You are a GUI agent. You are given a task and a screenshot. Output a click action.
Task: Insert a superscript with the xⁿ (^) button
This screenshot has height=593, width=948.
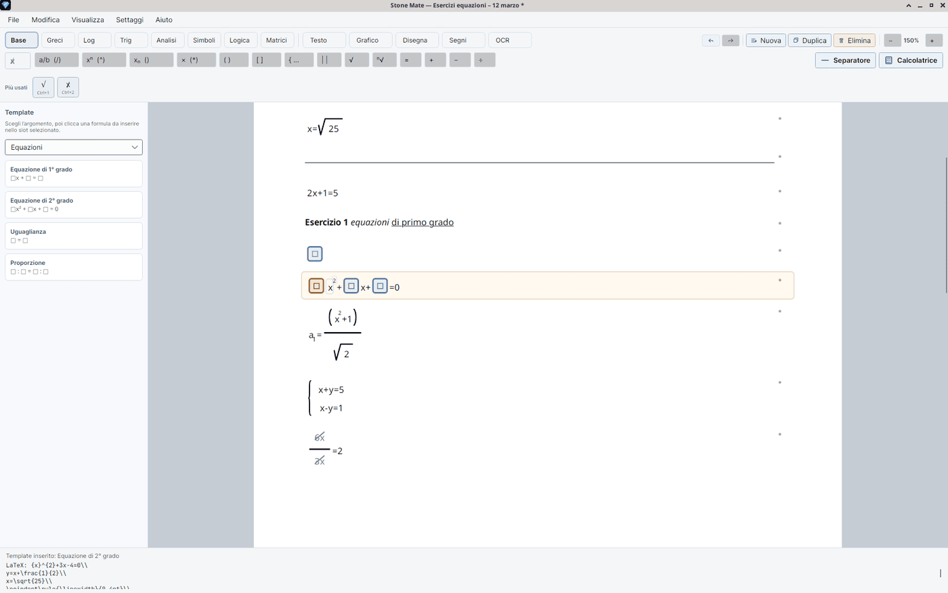(104, 60)
